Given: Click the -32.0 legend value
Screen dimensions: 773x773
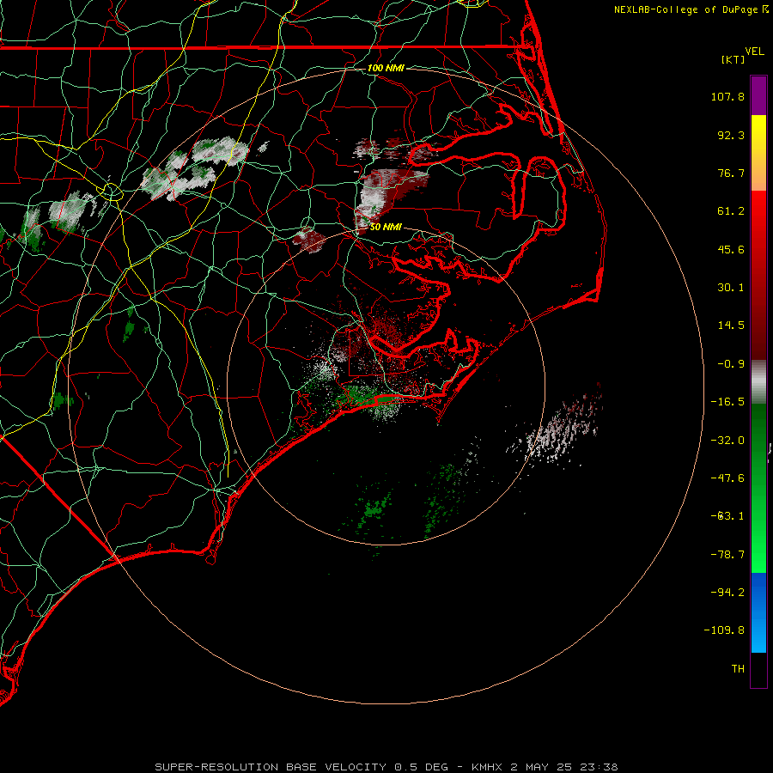Looking at the screenshot, I should 727,441.
